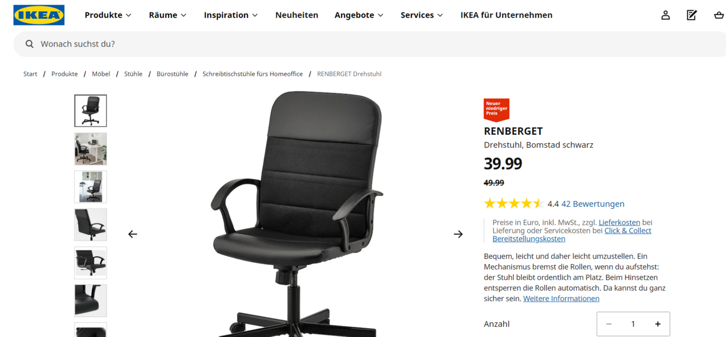Select the second thumbnail with desk scene
726x337 pixels.
[x=91, y=149]
